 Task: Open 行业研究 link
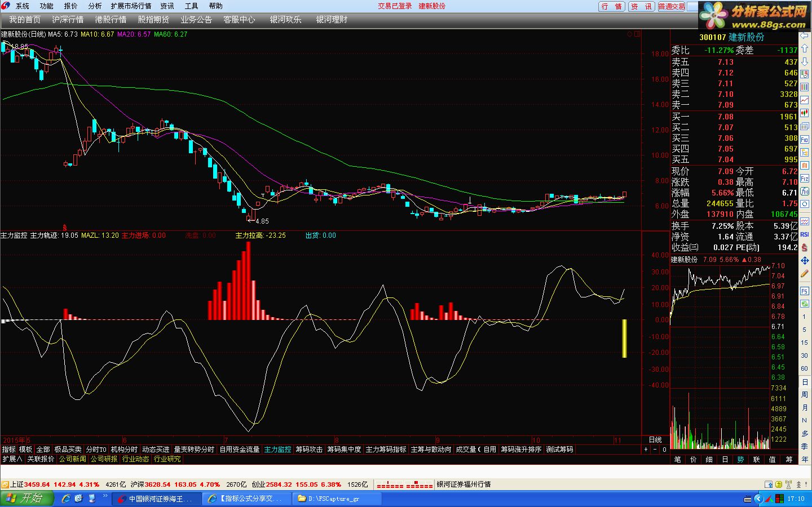(167, 459)
